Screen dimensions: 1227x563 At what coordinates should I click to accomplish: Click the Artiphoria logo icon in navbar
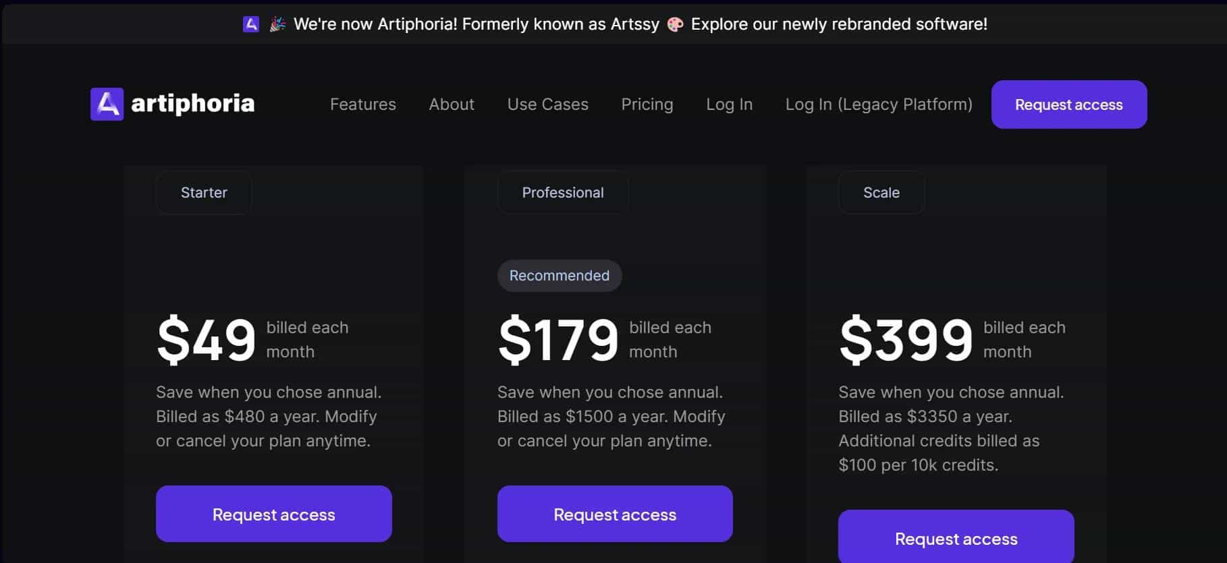pos(107,104)
